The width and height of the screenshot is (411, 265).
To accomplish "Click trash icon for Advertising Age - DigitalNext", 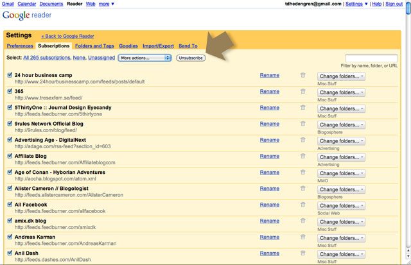I will pos(302,140).
